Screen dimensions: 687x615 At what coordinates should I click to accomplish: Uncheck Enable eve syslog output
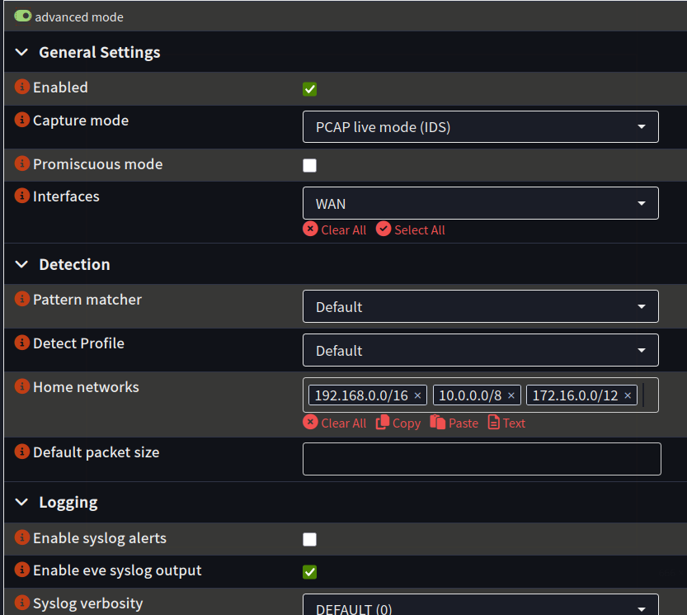(310, 572)
